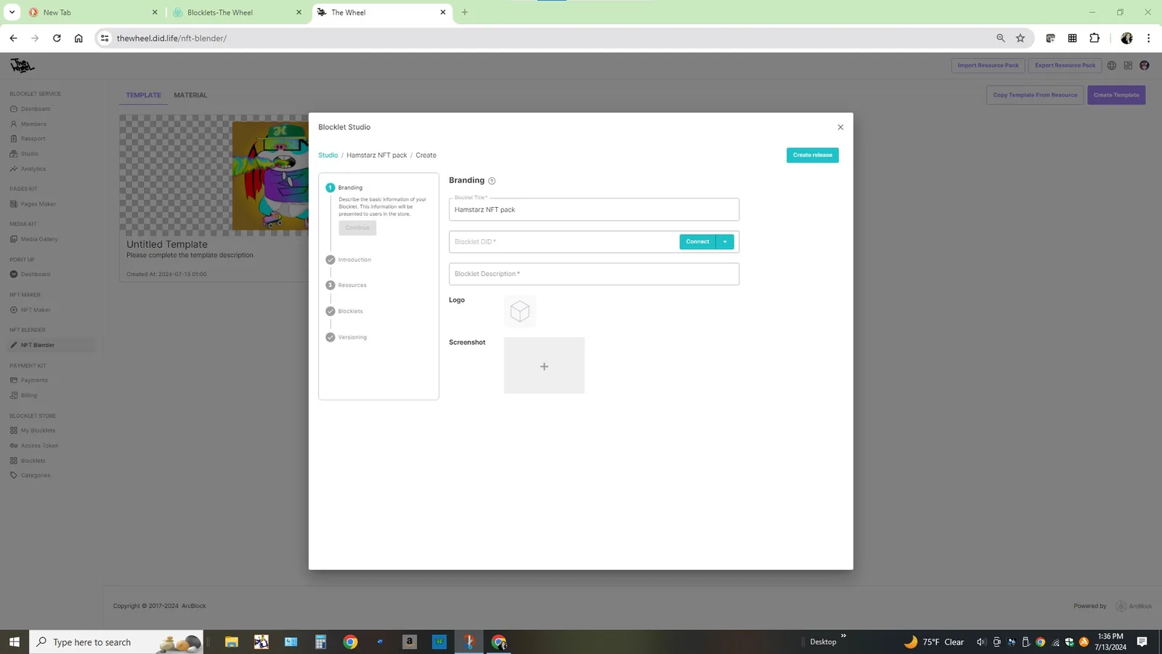Switch to the TEMPLATE tab
The width and height of the screenshot is (1162, 654).
144,95
